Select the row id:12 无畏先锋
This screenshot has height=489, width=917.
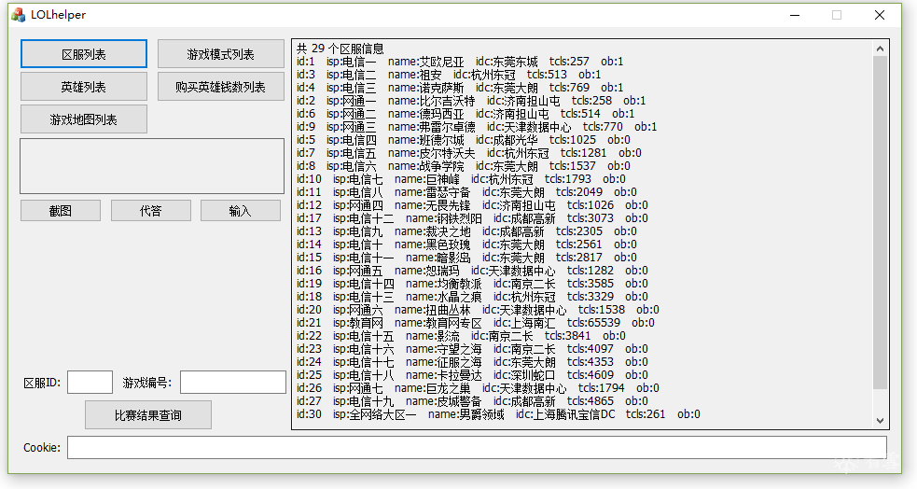(x=472, y=205)
